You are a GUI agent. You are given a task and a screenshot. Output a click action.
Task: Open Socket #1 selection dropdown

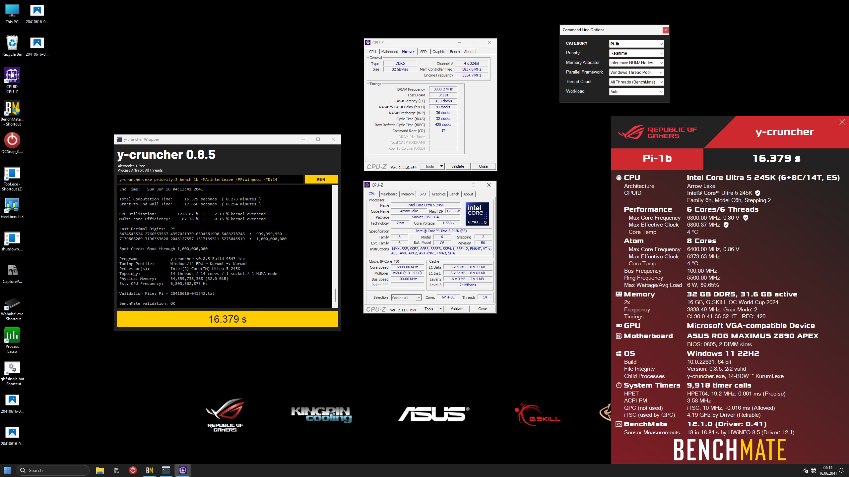tap(406, 297)
